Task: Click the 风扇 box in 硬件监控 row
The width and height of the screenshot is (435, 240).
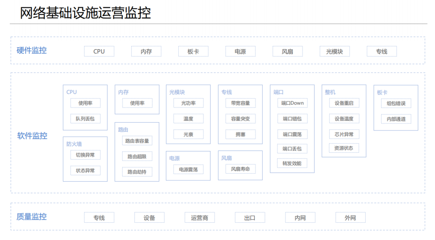Action: coord(287,51)
